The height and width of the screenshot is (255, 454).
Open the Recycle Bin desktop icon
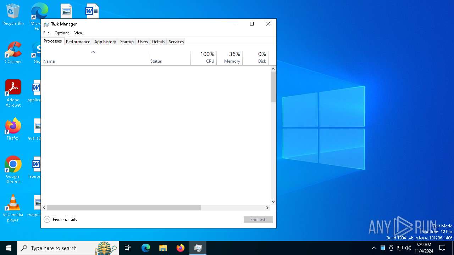click(13, 15)
